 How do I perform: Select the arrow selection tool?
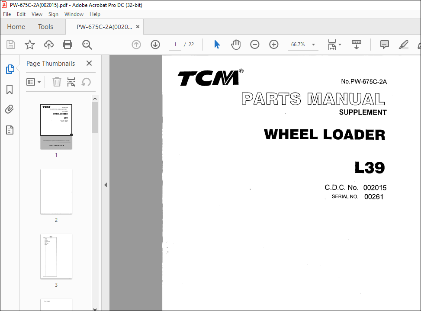tap(217, 45)
